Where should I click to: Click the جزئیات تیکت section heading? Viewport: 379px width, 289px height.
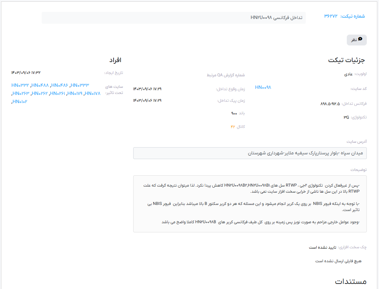[x=346, y=60]
